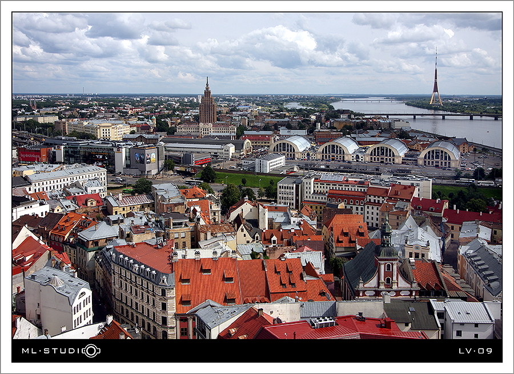Viewport: 514px width, 374px height.
Task: Click the black footer bar of the frame
Action: coord(257,351)
